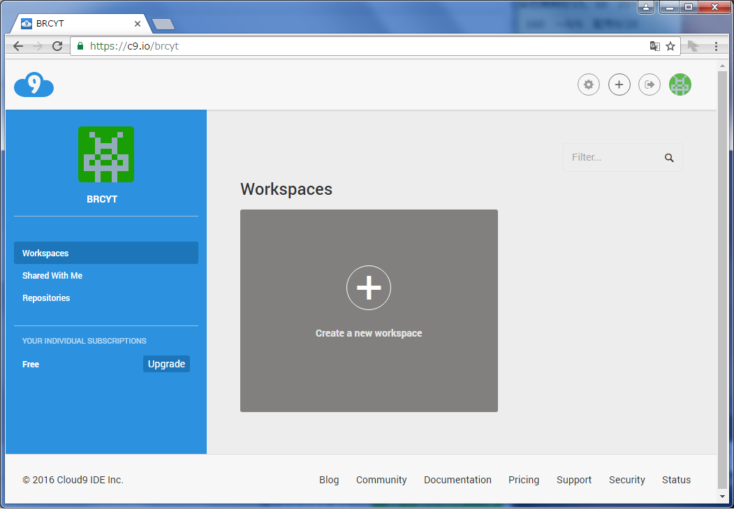Screen dimensions: 734x514
Task: Focus the Filter input field
Action: click(622, 157)
